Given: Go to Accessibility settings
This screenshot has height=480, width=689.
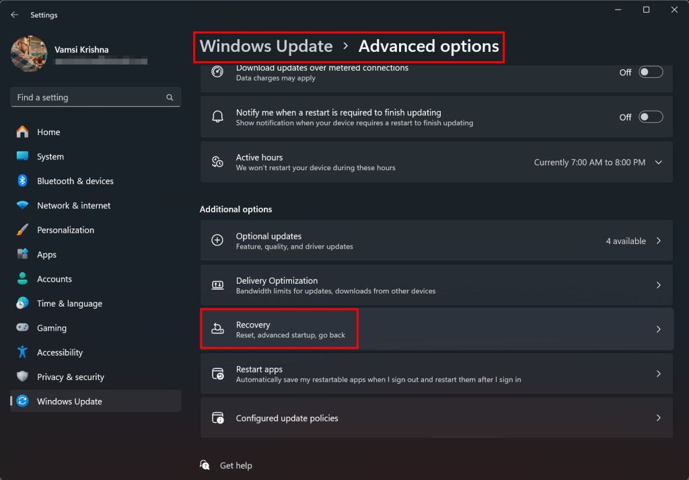Looking at the screenshot, I should (x=96, y=352).
